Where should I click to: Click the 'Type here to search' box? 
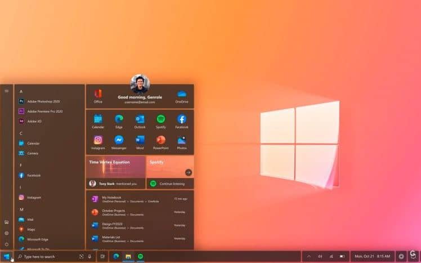pyautogui.click(x=48, y=257)
